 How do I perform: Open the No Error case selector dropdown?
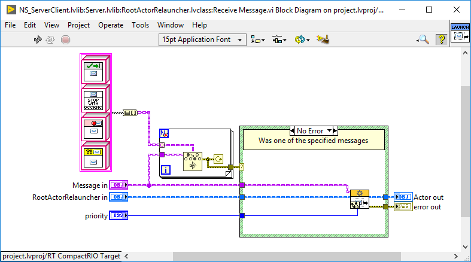[329, 131]
